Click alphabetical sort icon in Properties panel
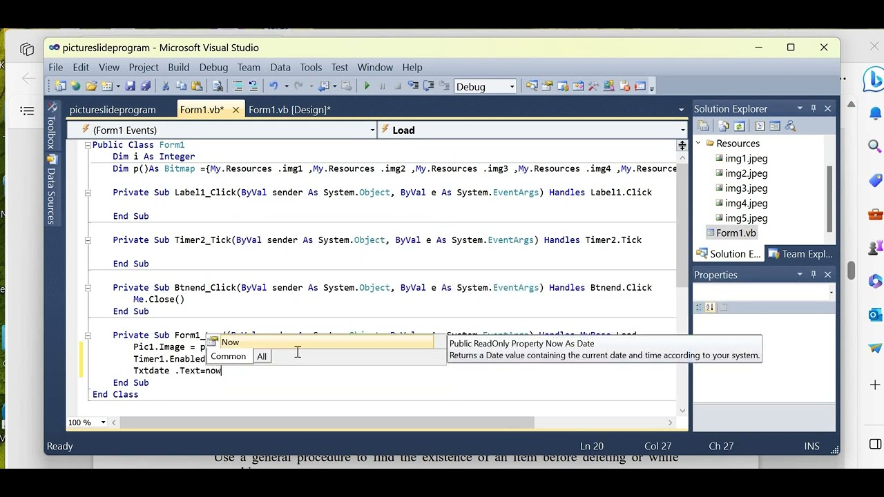Image resolution: width=884 pixels, height=497 pixels. [x=710, y=307]
